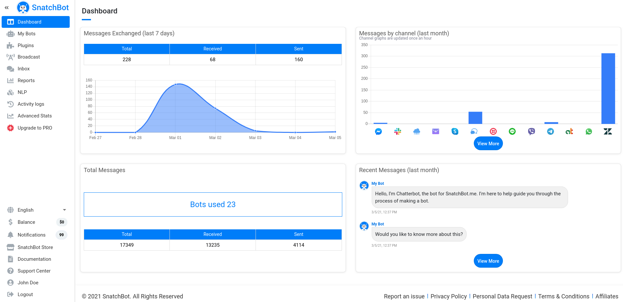Click the purple Email channel icon
The height and width of the screenshot is (302, 623).
[436, 132]
